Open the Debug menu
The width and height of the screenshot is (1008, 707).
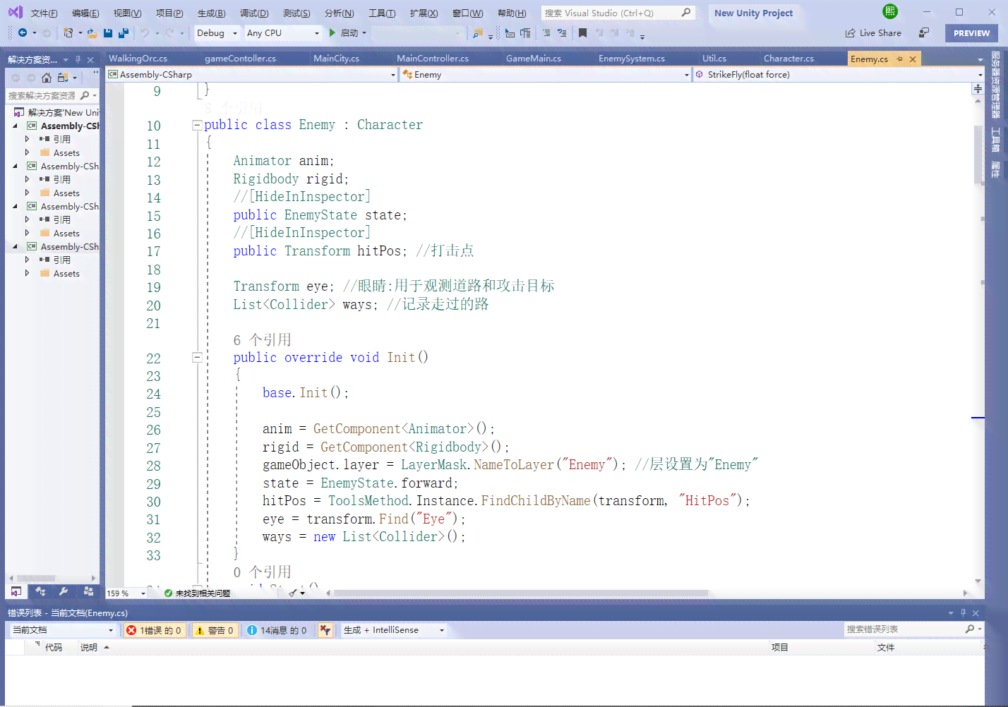click(254, 13)
